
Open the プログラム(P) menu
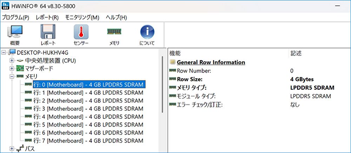tap(15, 18)
